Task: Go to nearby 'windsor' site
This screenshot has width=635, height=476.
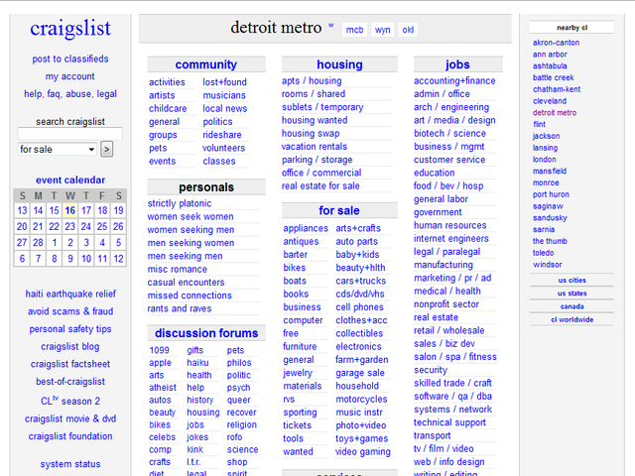Action: click(548, 265)
